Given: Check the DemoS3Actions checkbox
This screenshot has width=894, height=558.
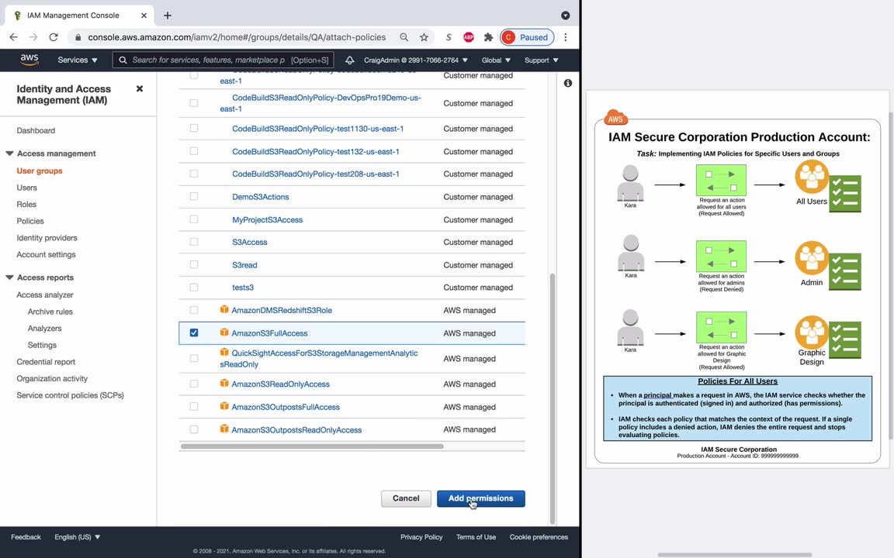Looking at the screenshot, I should (x=194, y=196).
